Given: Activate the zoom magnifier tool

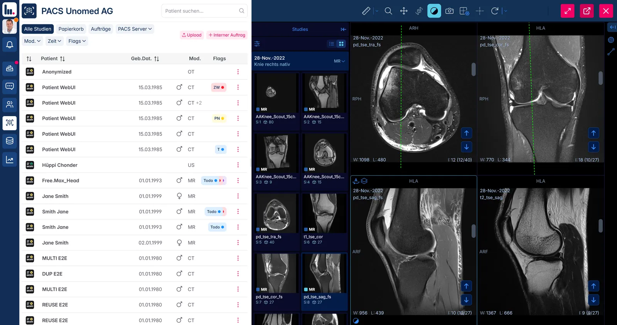Looking at the screenshot, I should (388, 11).
